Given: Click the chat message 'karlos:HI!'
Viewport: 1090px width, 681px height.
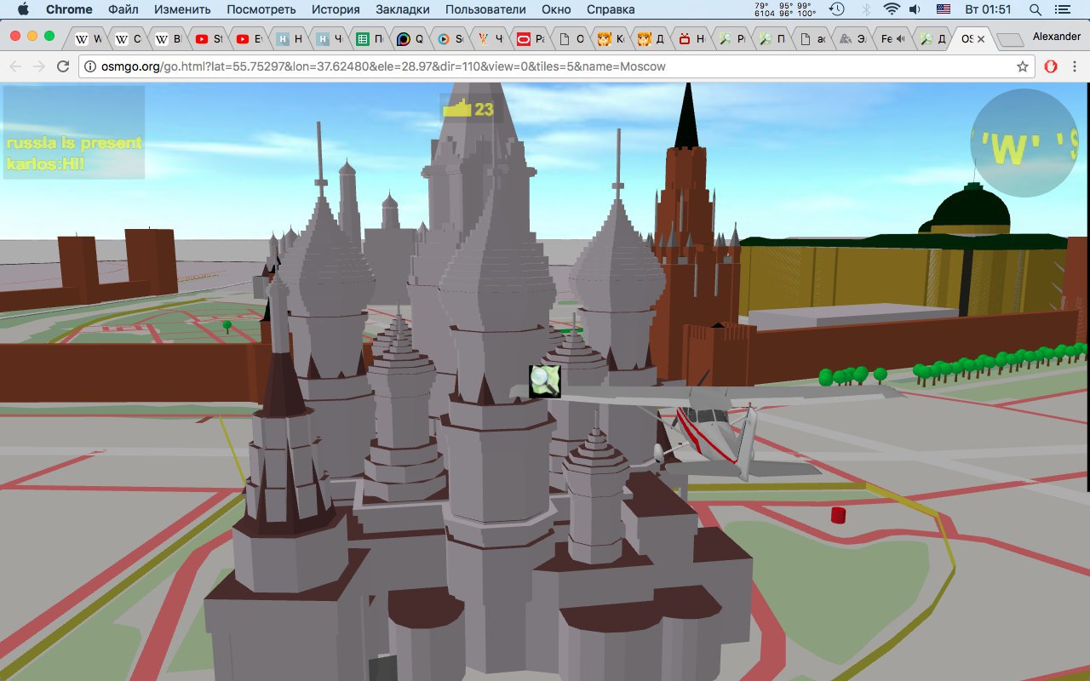Looking at the screenshot, I should click(45, 163).
